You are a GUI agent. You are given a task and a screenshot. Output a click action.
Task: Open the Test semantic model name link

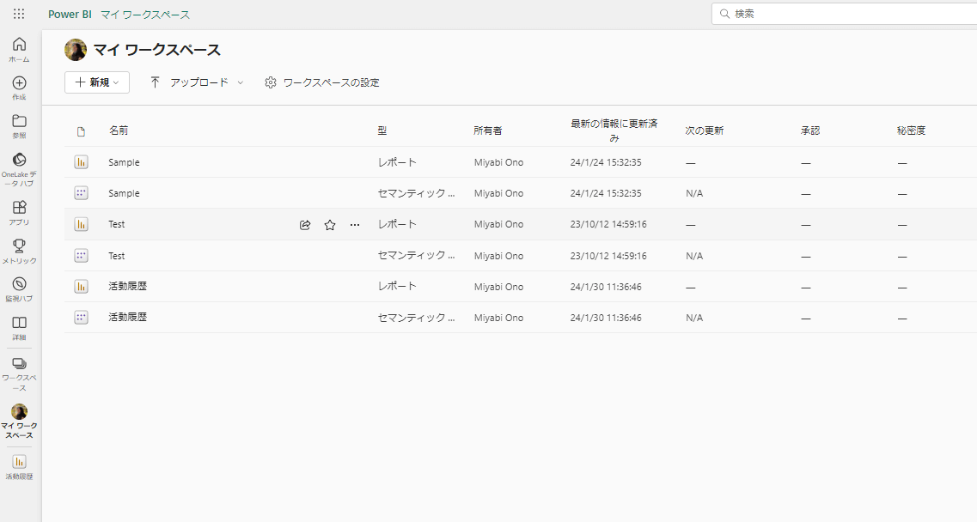pos(117,255)
